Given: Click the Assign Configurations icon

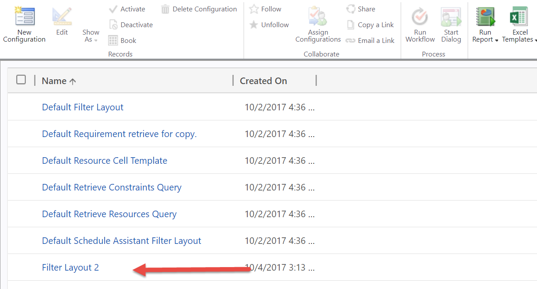Looking at the screenshot, I should click(318, 17).
